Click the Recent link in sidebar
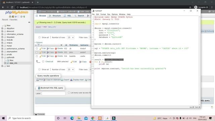The height and width of the screenshot is (121, 215). pyautogui.click(x=5, y=20)
